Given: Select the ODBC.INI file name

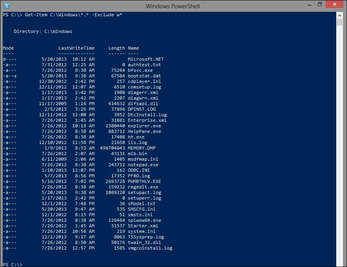Looking at the screenshot, I should tap(139, 170).
